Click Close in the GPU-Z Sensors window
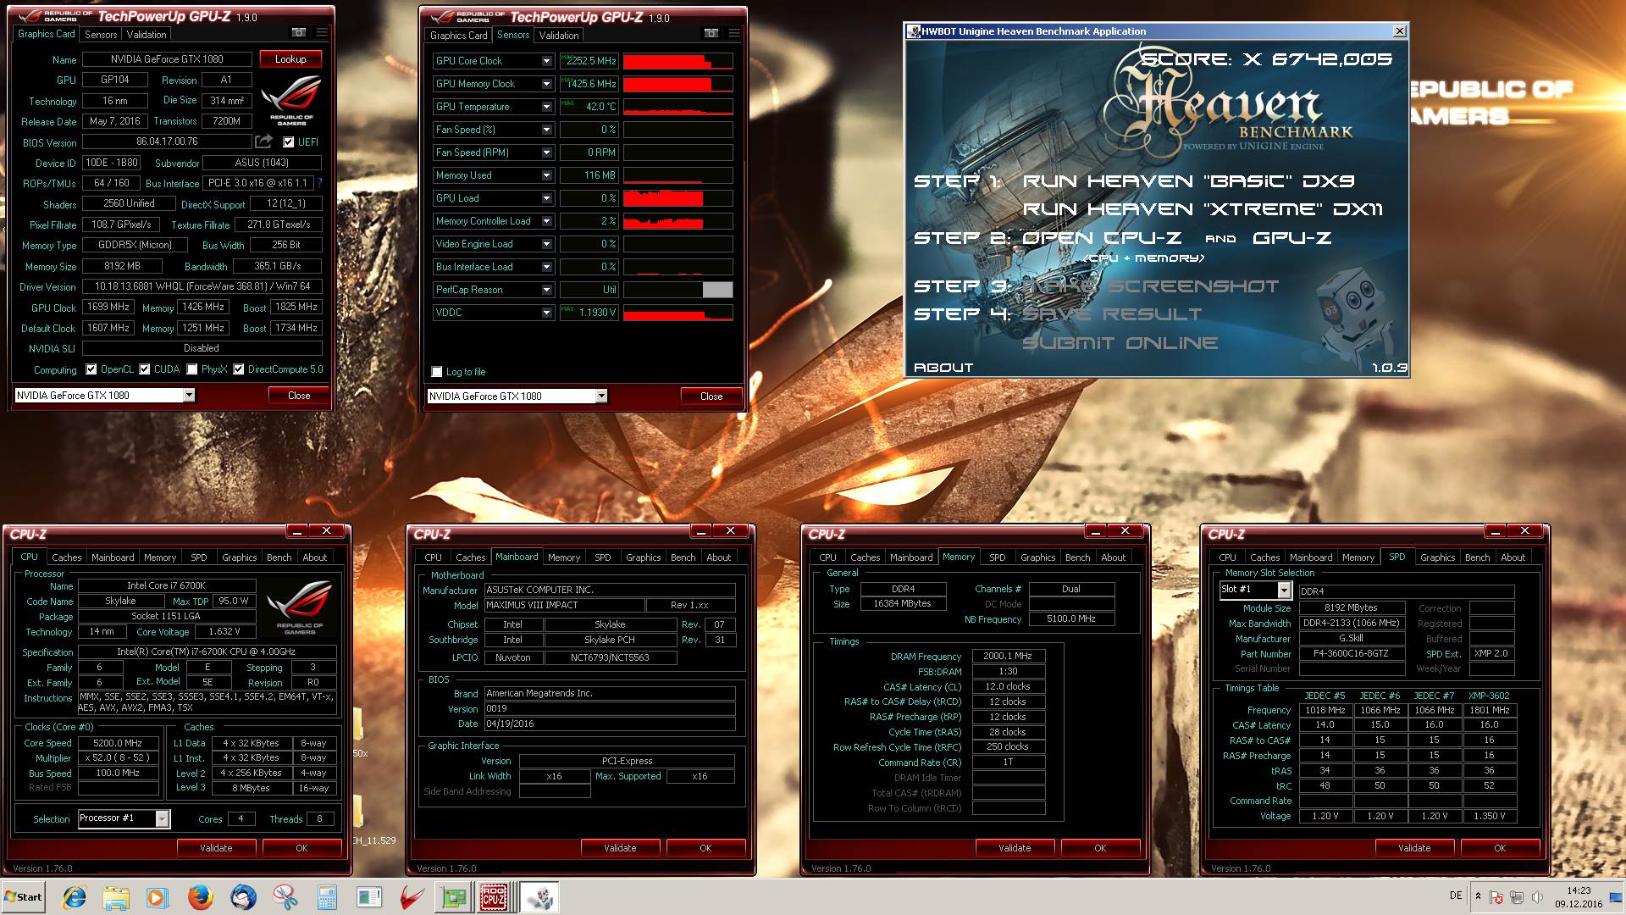This screenshot has width=1626, height=915. coord(711,396)
